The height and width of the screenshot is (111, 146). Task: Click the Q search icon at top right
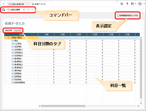(122, 4)
